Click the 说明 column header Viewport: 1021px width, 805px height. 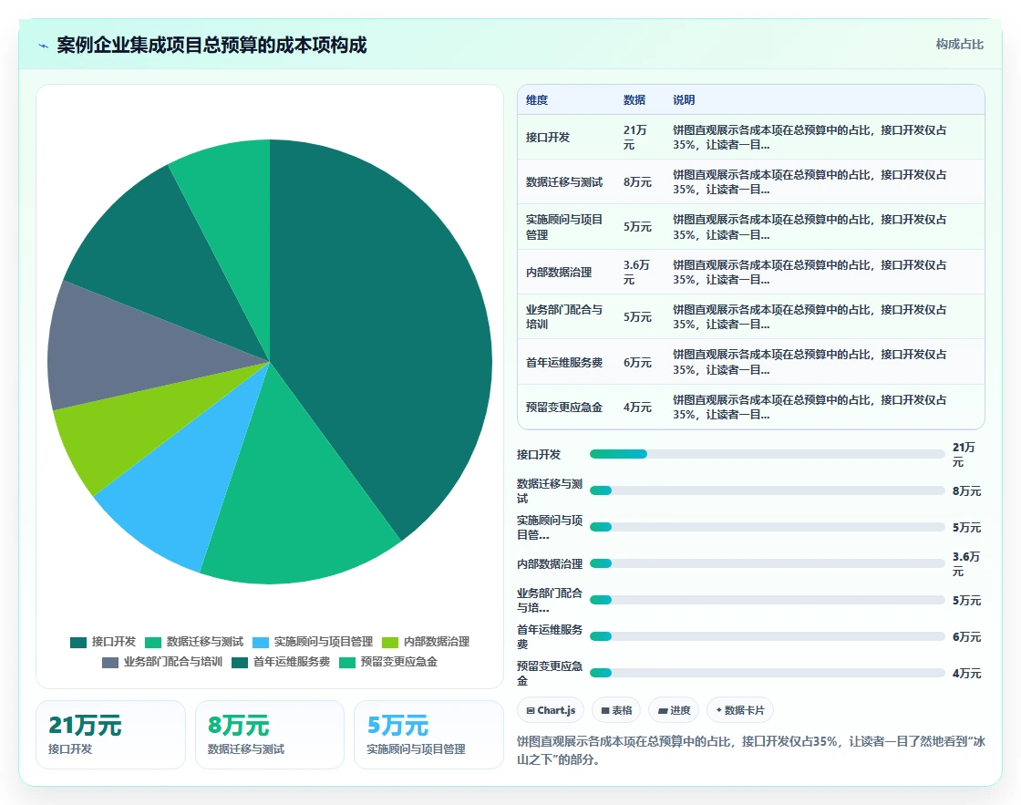tap(684, 99)
